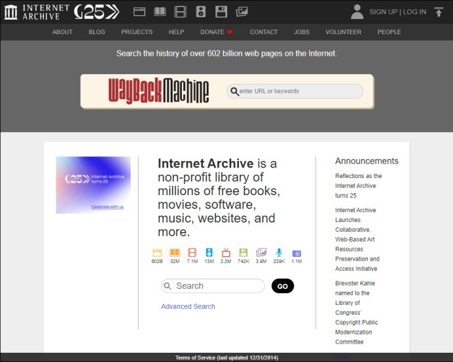Image resolution: width=453 pixels, height=362 pixels.
Task: Select the VOLUNTEER menu item
Action: pos(343,32)
